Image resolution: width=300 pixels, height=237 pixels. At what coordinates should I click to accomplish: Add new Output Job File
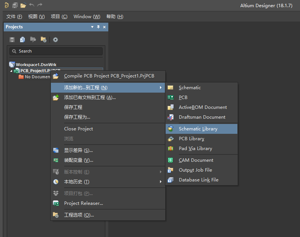[202, 170]
